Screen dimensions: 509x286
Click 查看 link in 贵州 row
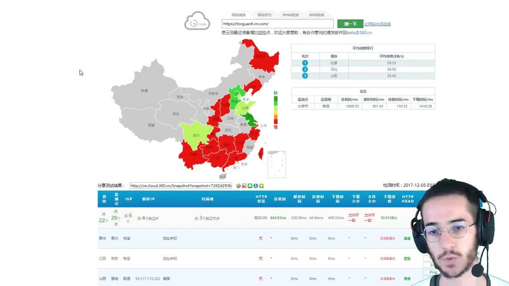click(407, 238)
